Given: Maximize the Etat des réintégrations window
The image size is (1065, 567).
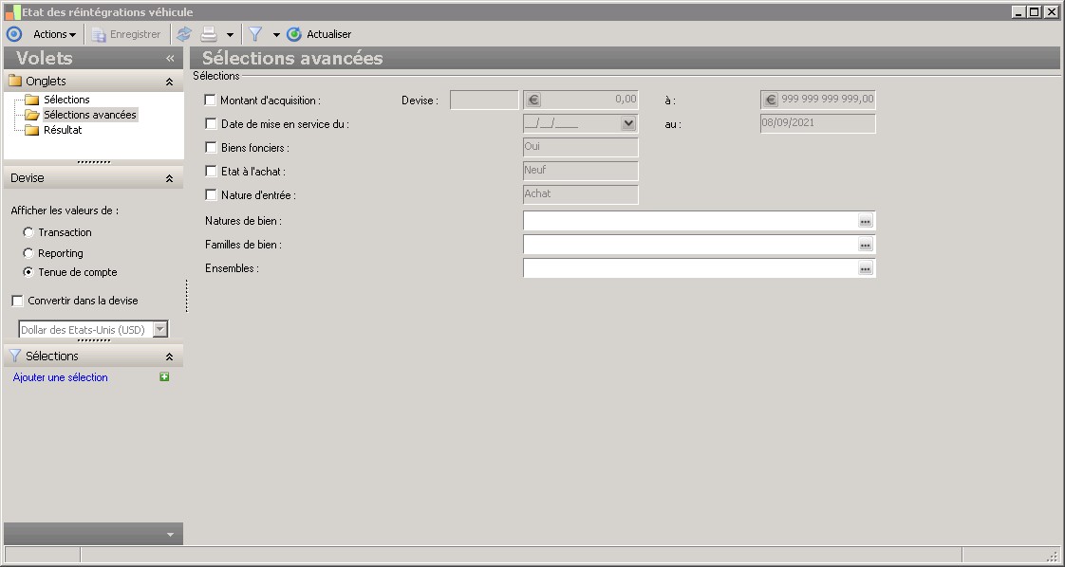Looking at the screenshot, I should click(x=1034, y=11).
